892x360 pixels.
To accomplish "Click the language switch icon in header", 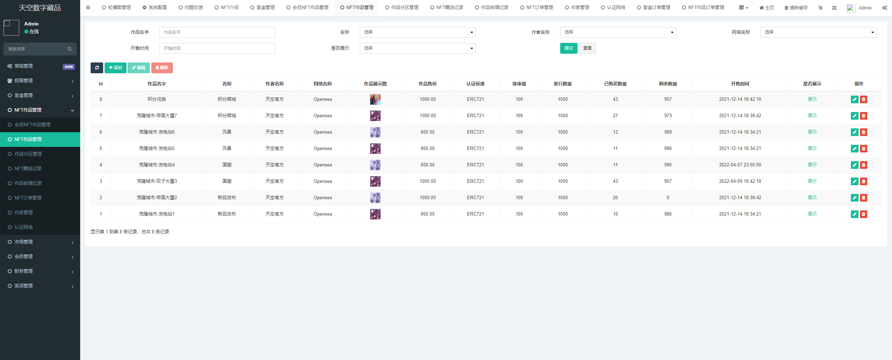I will tap(820, 8).
